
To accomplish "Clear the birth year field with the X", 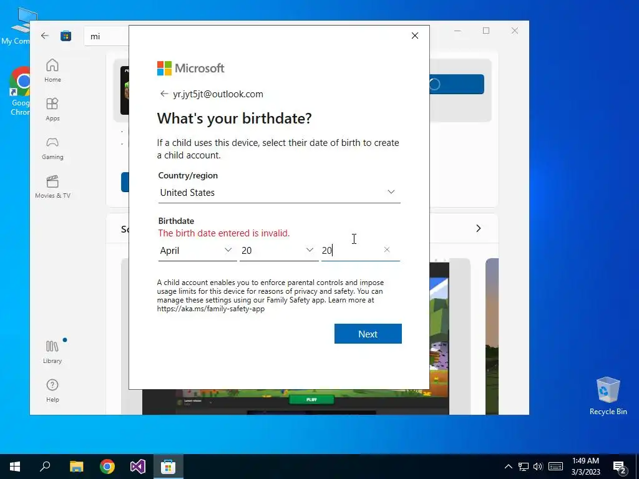I will (387, 249).
